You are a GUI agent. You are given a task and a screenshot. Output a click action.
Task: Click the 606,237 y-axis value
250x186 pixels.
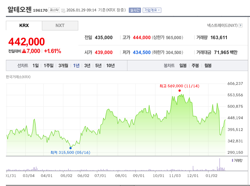click(x=235, y=83)
